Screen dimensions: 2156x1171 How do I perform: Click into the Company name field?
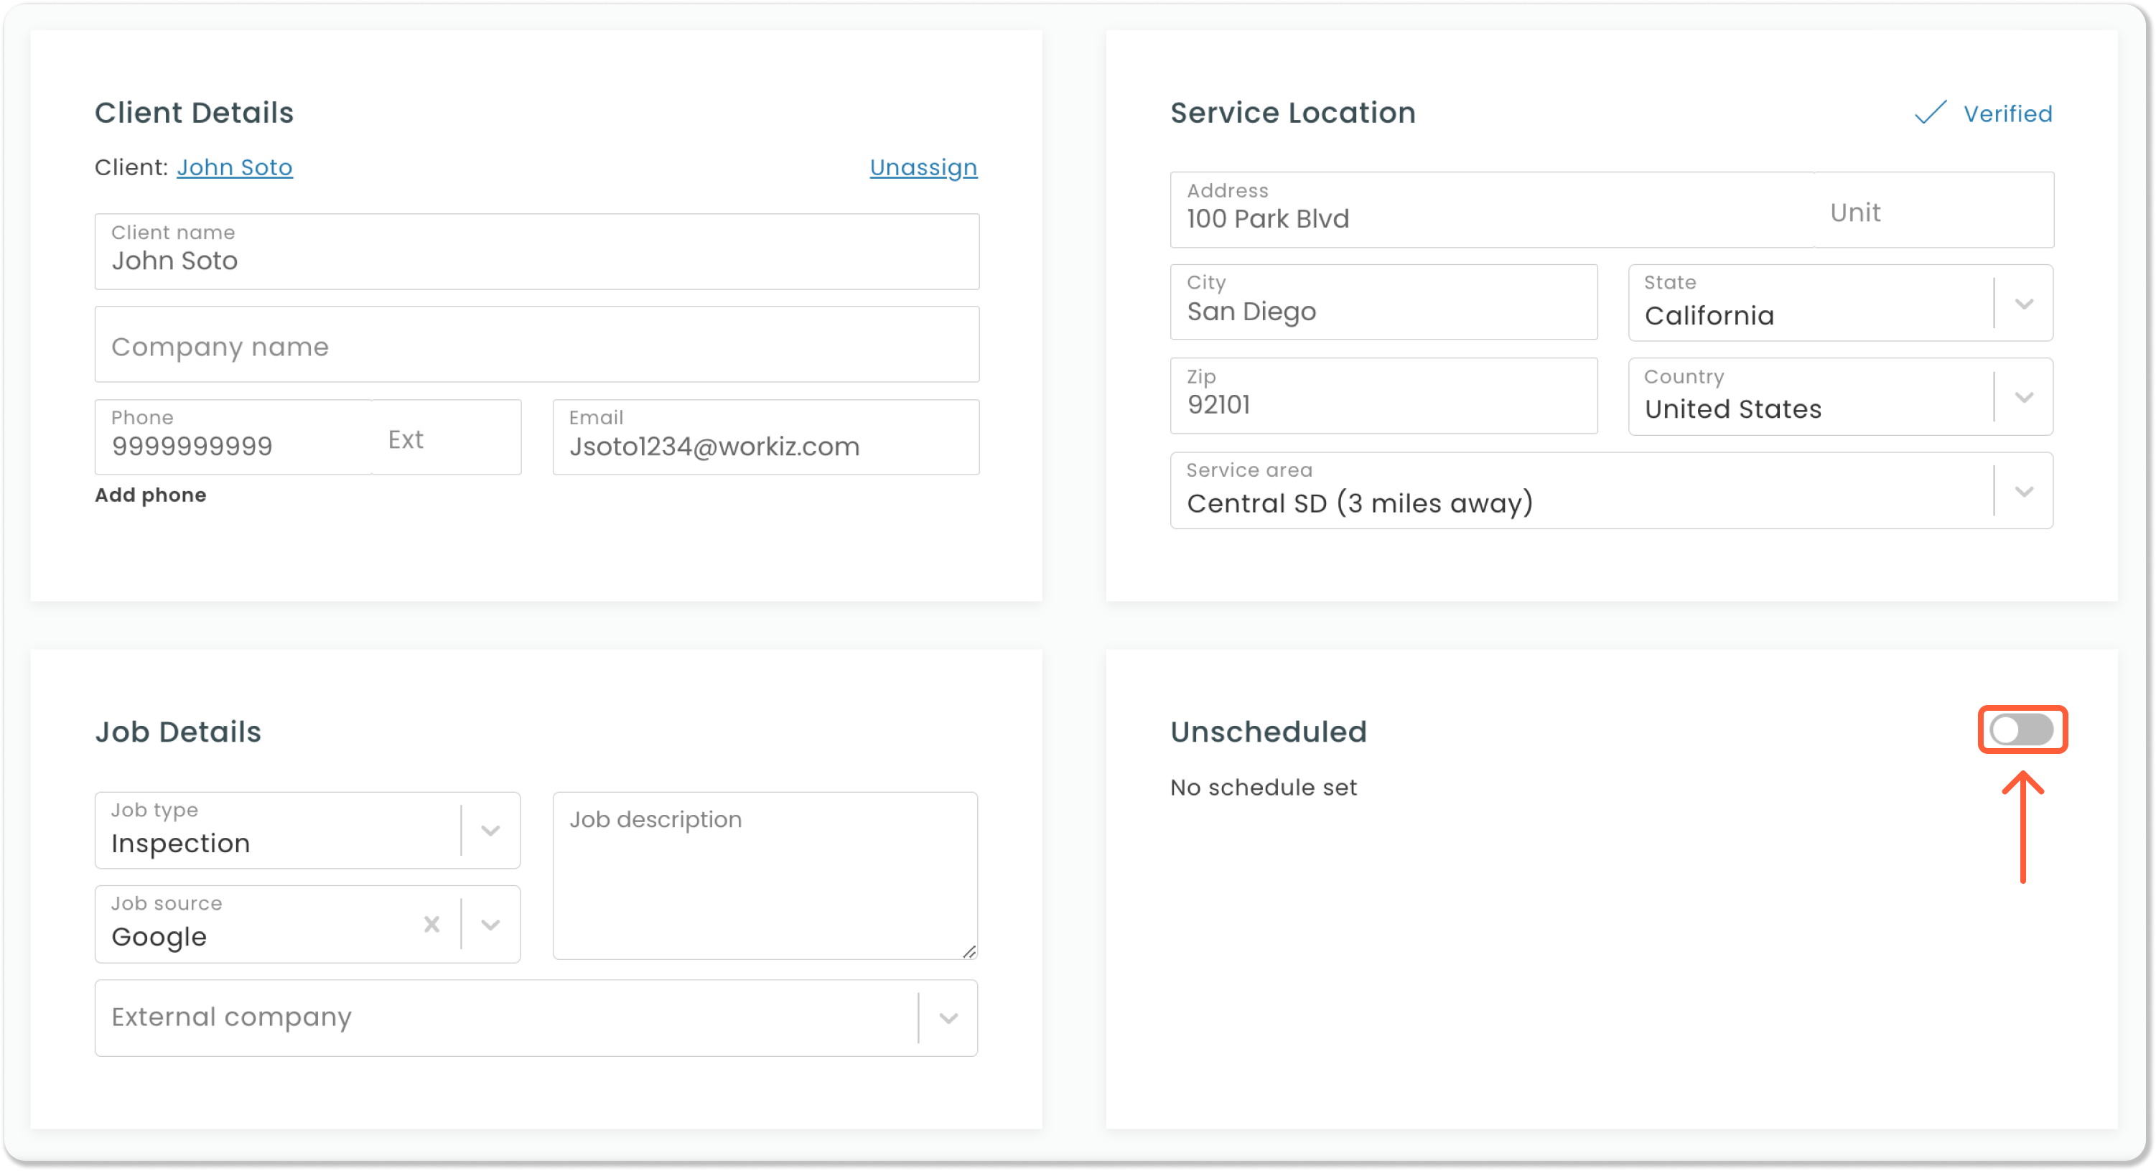coord(536,345)
